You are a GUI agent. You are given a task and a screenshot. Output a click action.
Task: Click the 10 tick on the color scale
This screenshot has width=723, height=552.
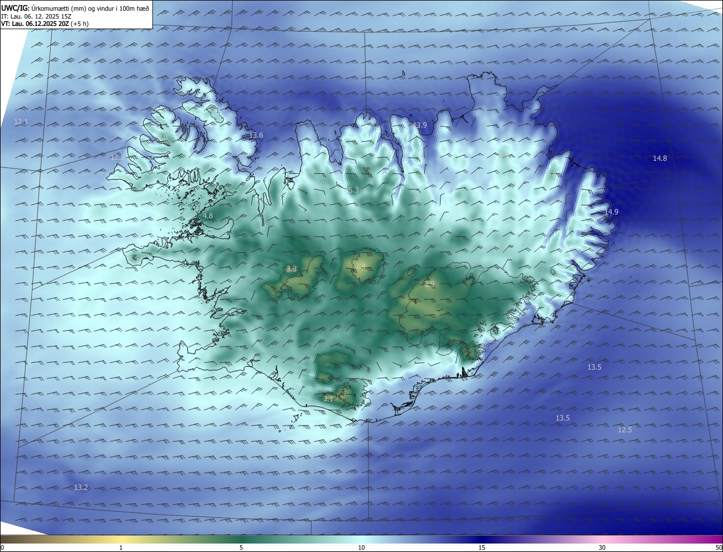click(x=361, y=548)
